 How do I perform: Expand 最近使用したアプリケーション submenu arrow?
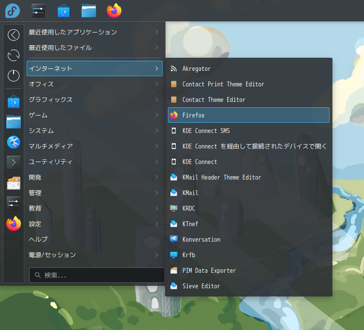[157, 32]
